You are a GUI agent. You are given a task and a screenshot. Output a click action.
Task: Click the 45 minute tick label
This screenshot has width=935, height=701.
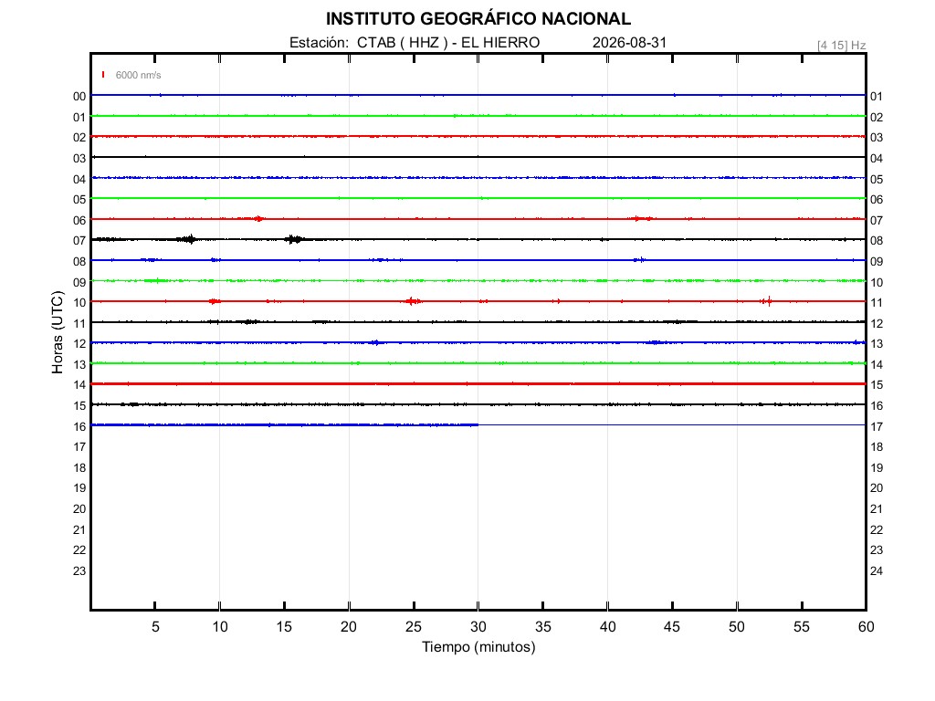click(672, 626)
